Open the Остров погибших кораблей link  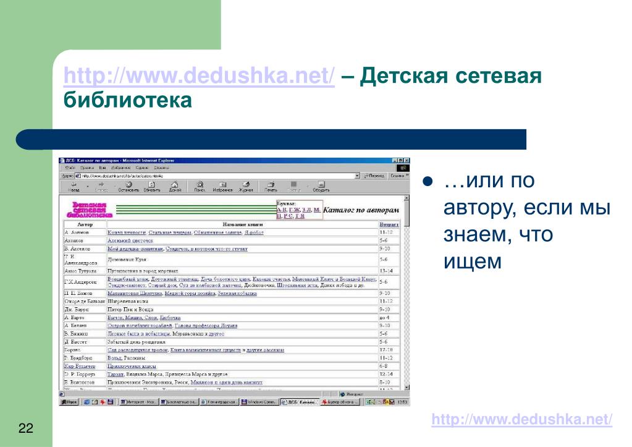[x=140, y=326]
